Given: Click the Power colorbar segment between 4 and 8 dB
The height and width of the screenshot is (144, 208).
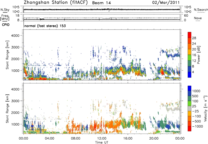Looking at the screenshot, I should (190, 69).
